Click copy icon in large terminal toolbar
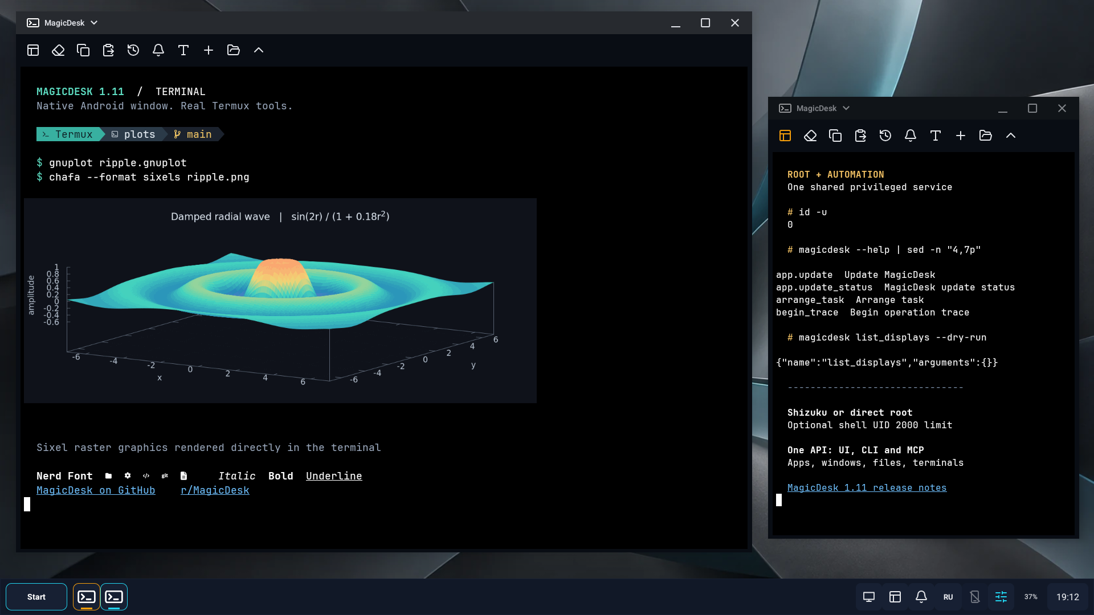Screen dimensions: 1094x615 click(83, 50)
